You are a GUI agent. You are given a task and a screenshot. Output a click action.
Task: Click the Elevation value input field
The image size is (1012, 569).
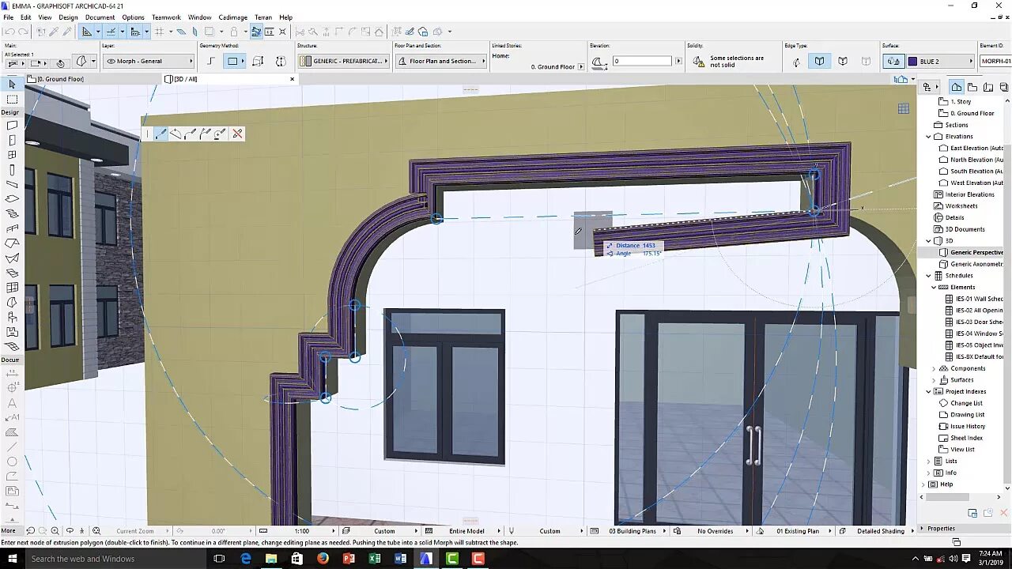click(642, 61)
